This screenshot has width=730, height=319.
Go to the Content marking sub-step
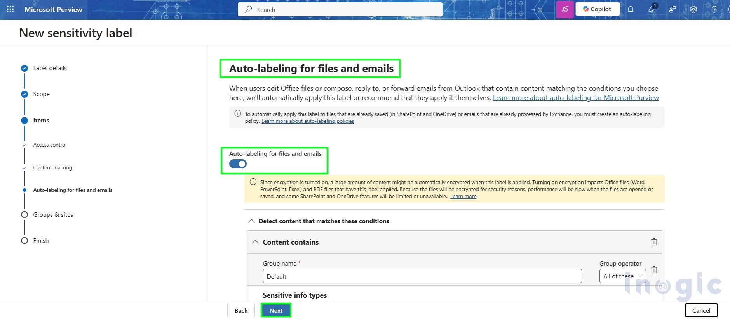point(52,167)
